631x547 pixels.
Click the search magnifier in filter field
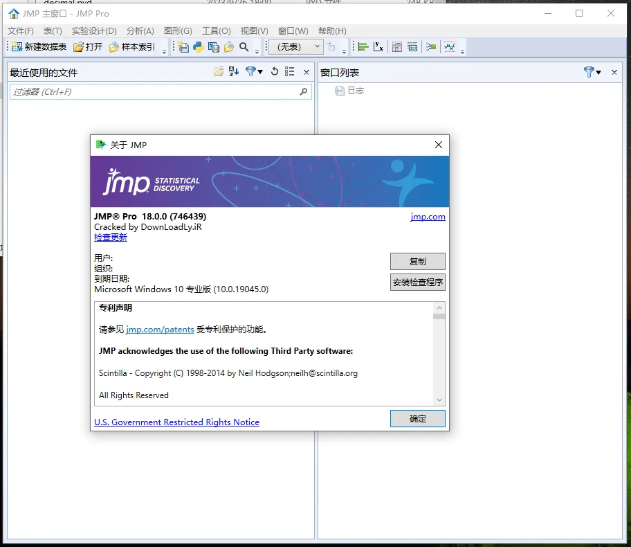304,92
